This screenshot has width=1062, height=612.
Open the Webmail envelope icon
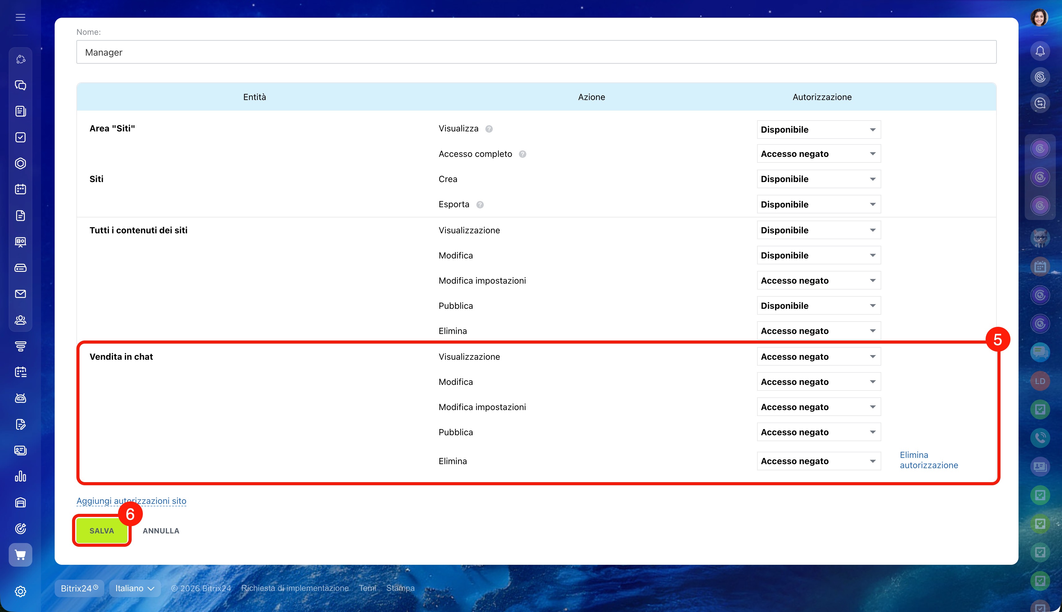pos(20,294)
